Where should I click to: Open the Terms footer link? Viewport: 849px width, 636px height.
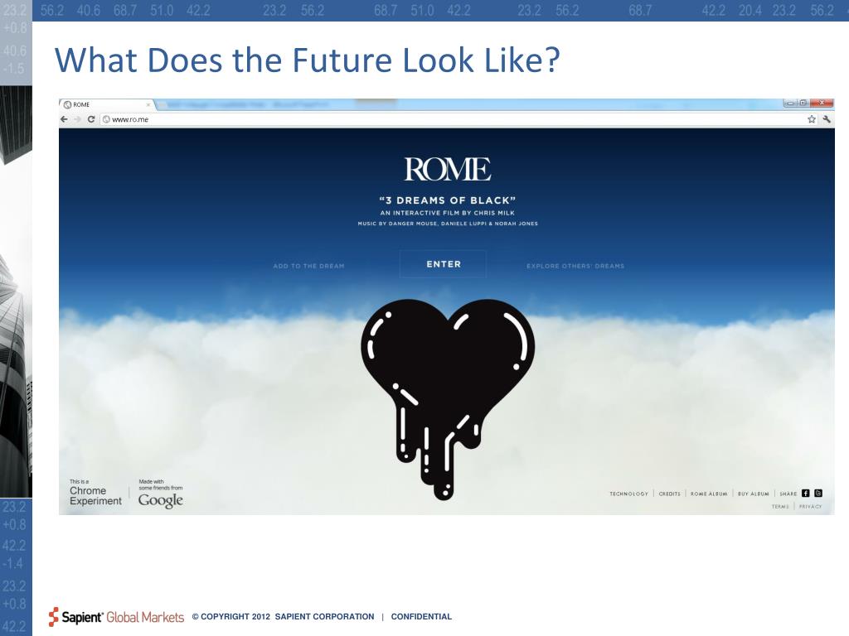780,507
